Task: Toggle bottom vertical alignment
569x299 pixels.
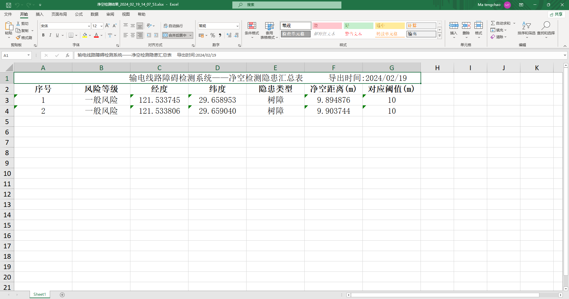Action: 140,26
